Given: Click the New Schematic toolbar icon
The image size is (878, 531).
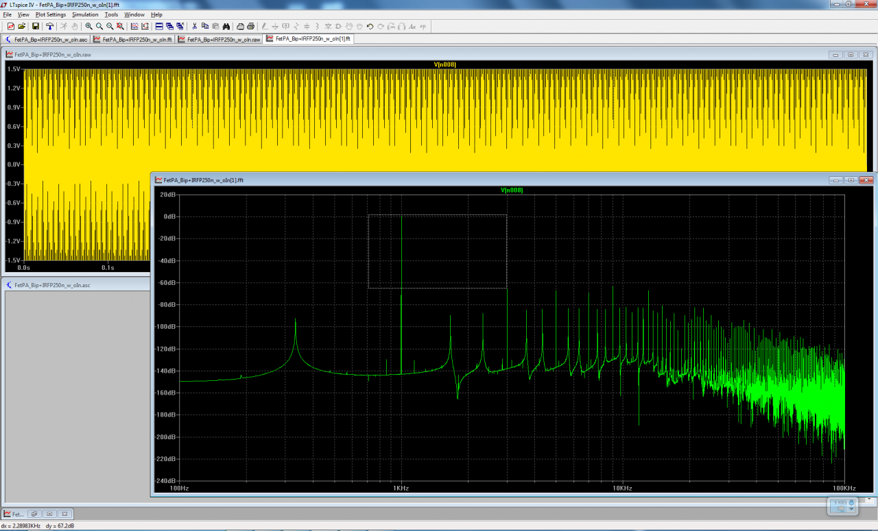Looking at the screenshot, I should point(11,26).
